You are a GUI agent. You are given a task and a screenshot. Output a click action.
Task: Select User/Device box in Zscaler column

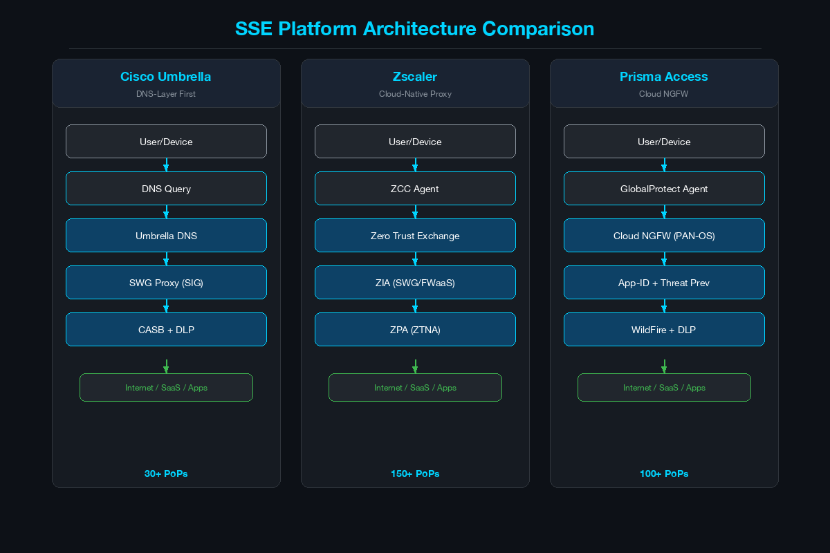(415, 142)
